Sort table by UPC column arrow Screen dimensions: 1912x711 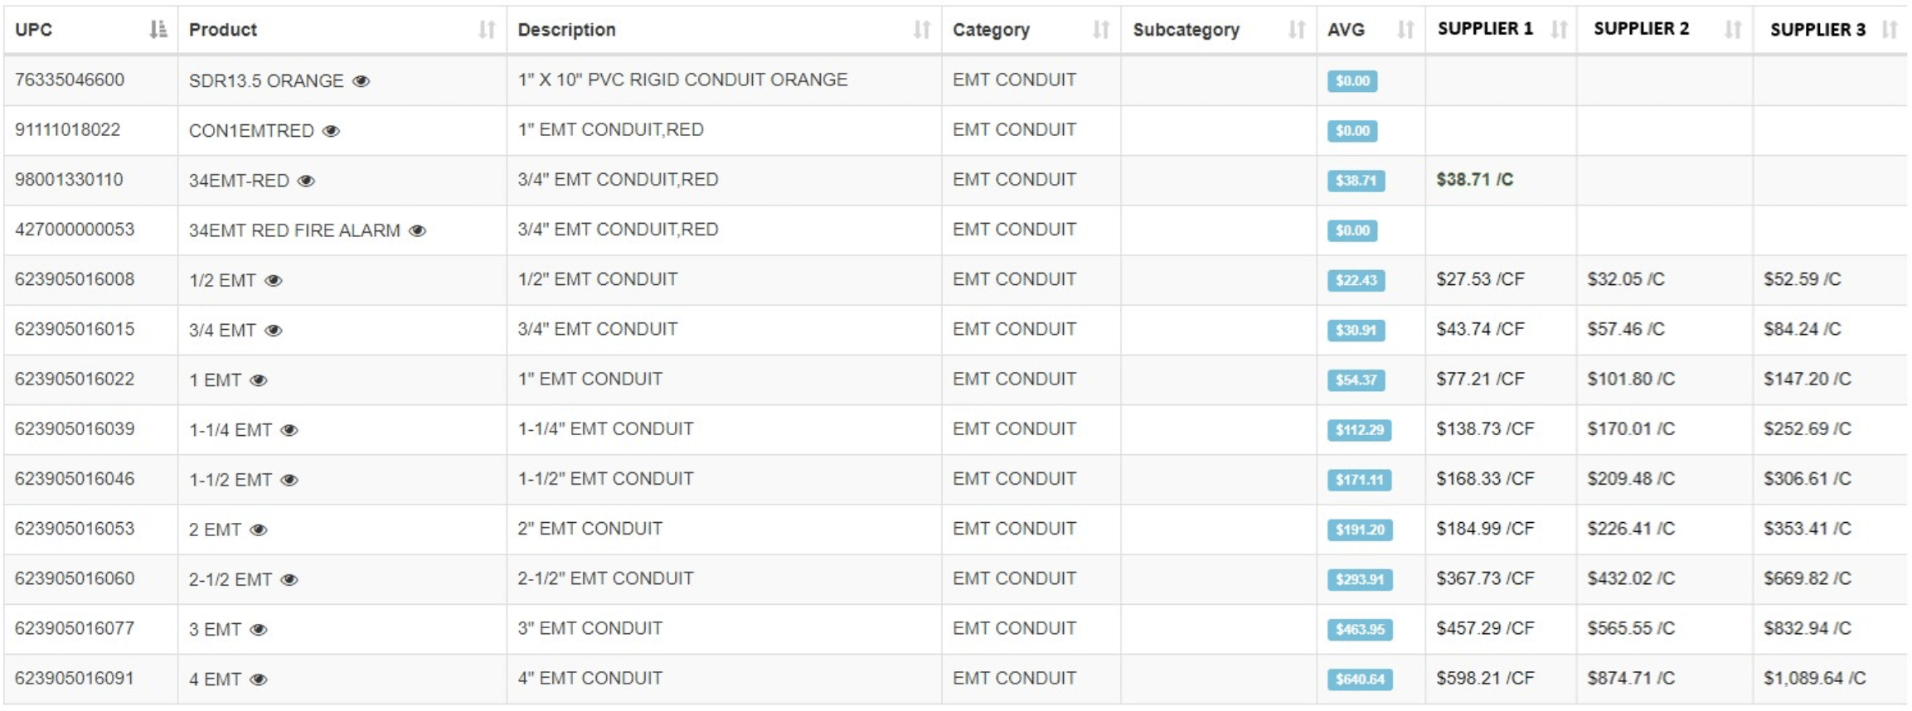[158, 30]
